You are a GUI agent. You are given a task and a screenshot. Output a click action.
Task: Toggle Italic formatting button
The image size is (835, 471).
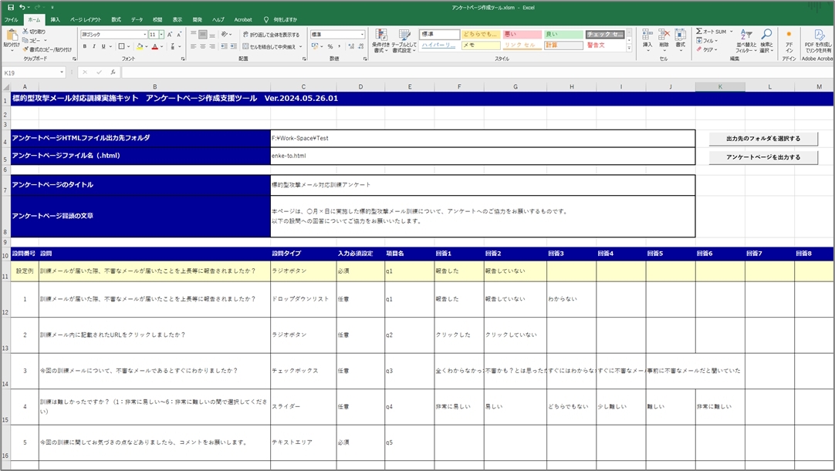[94, 46]
